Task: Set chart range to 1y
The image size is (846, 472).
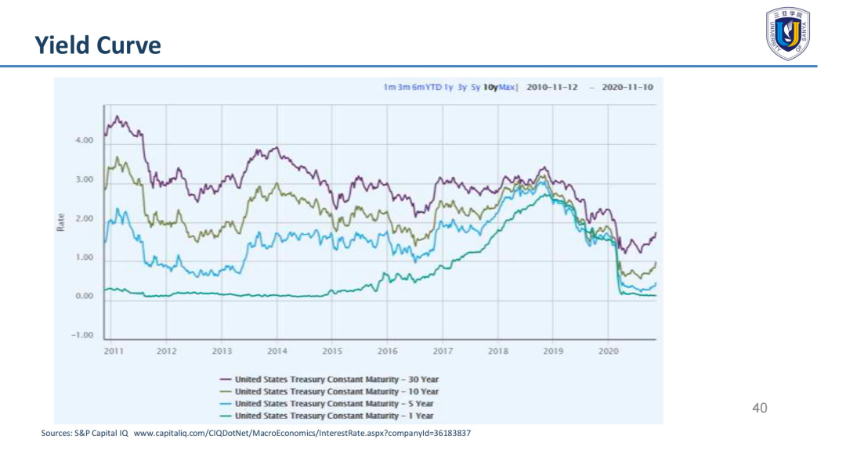Action: [449, 87]
